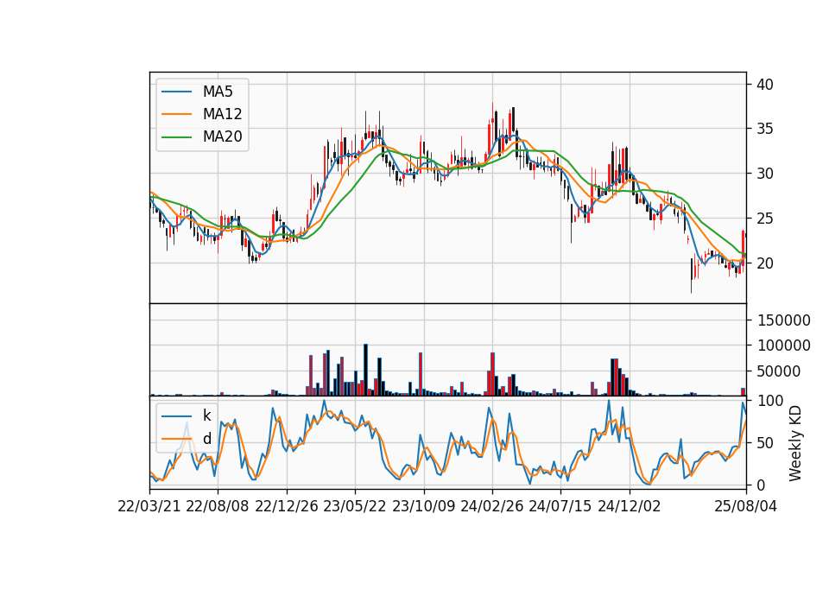Click the 22/03/21 date tick label
829x596 pixels.
point(149,506)
